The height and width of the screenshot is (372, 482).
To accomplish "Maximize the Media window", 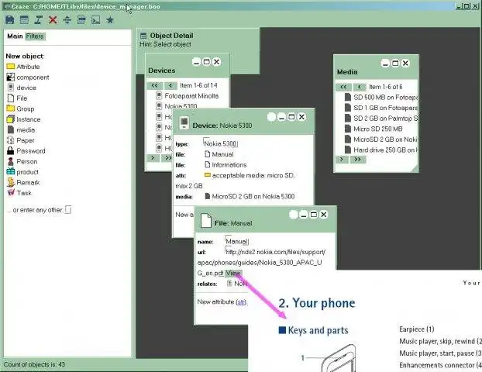I will click(x=395, y=63).
